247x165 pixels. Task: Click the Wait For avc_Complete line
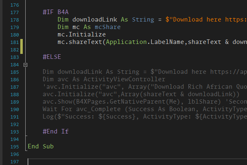click(x=145, y=109)
